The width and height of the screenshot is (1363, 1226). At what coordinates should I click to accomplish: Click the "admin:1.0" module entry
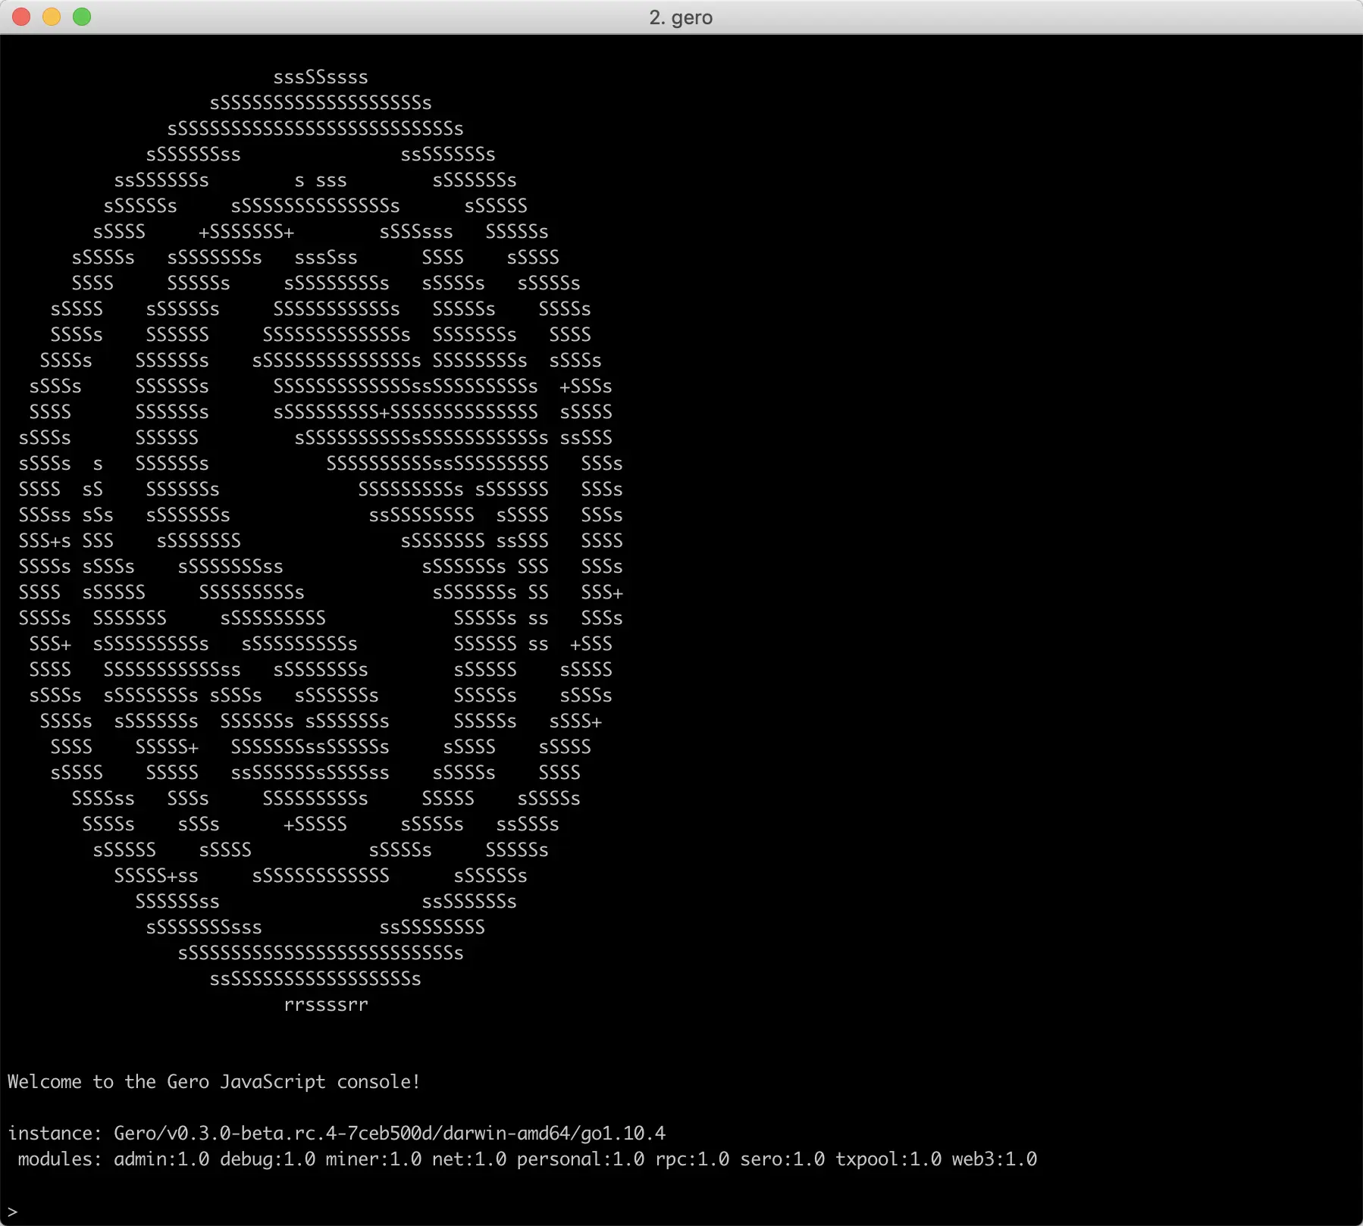click(x=161, y=1159)
